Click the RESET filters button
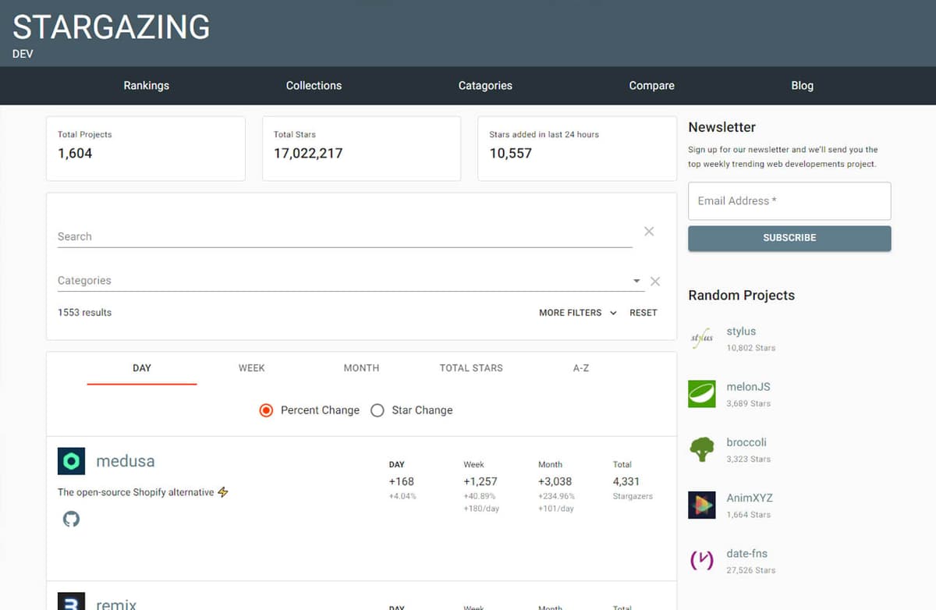Image resolution: width=936 pixels, height=610 pixels. pos(643,313)
